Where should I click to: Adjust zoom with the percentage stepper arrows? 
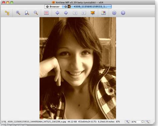click(143, 122)
